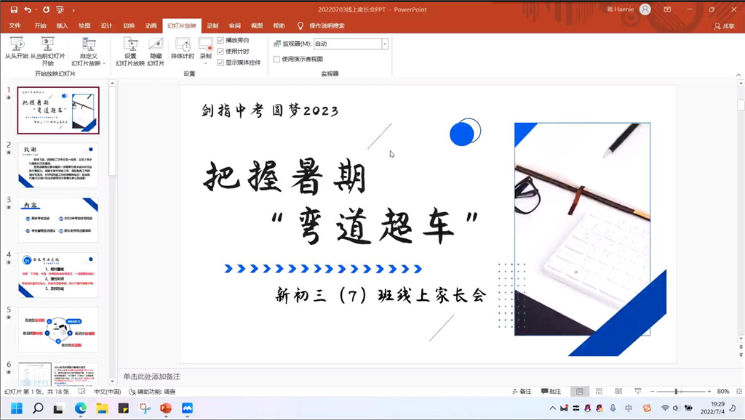Switch to Slide Sorter view in status bar
Viewport: 745px width, 420px height.
(x=599, y=392)
